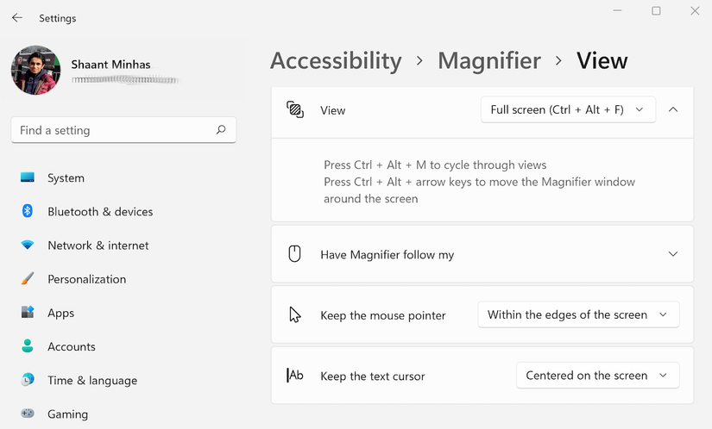This screenshot has height=429, width=712.
Task: Go to Magnifier breadcrumb
Action: (489, 60)
